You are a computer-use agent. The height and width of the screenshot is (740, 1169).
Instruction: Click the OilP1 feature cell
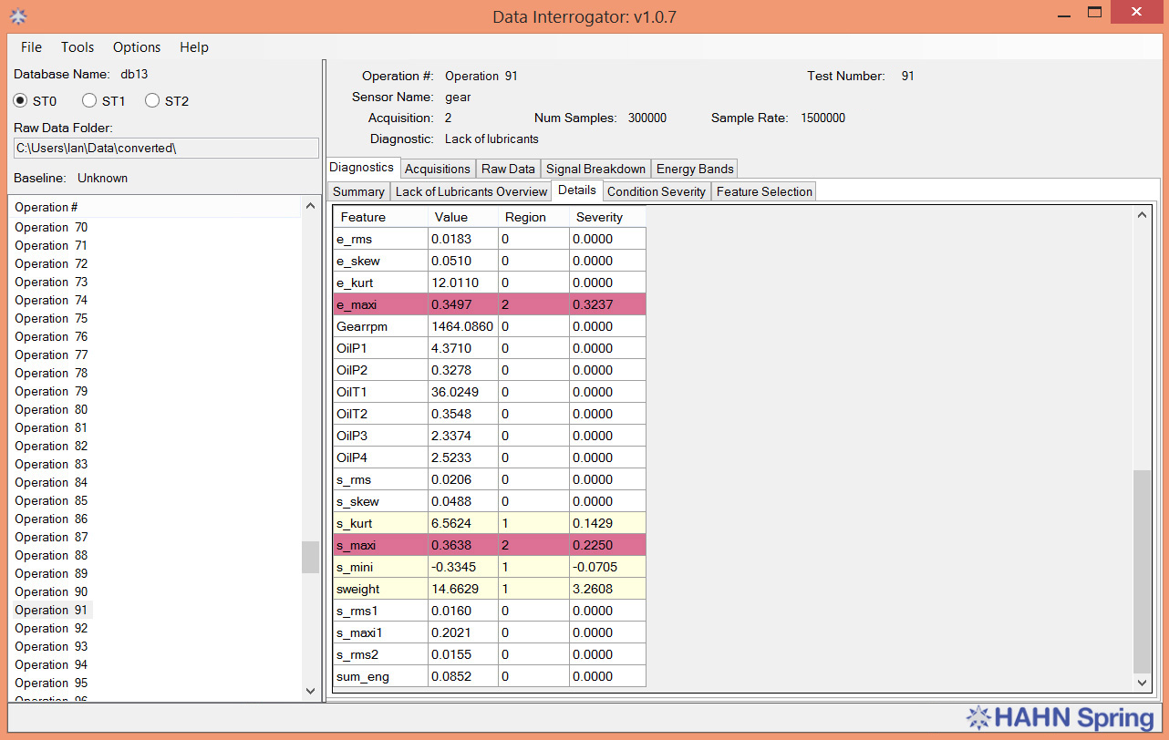(380, 348)
